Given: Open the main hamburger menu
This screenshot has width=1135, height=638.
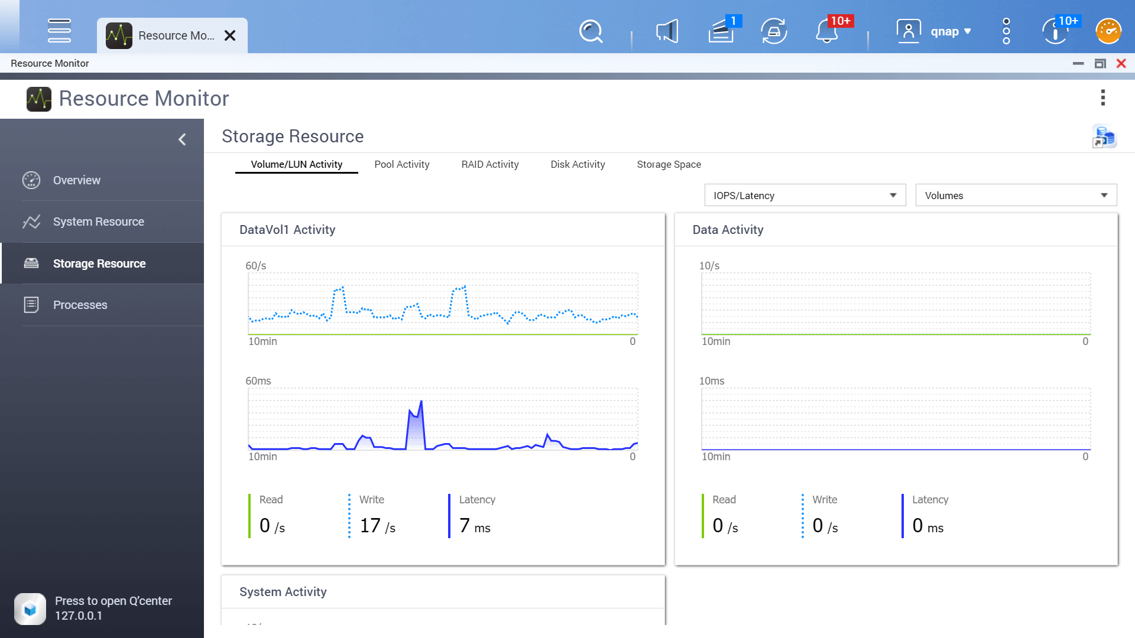Looking at the screenshot, I should [59, 31].
